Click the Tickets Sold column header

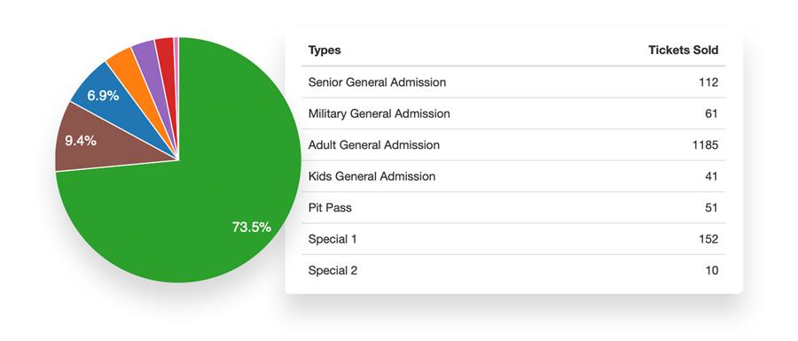click(683, 50)
